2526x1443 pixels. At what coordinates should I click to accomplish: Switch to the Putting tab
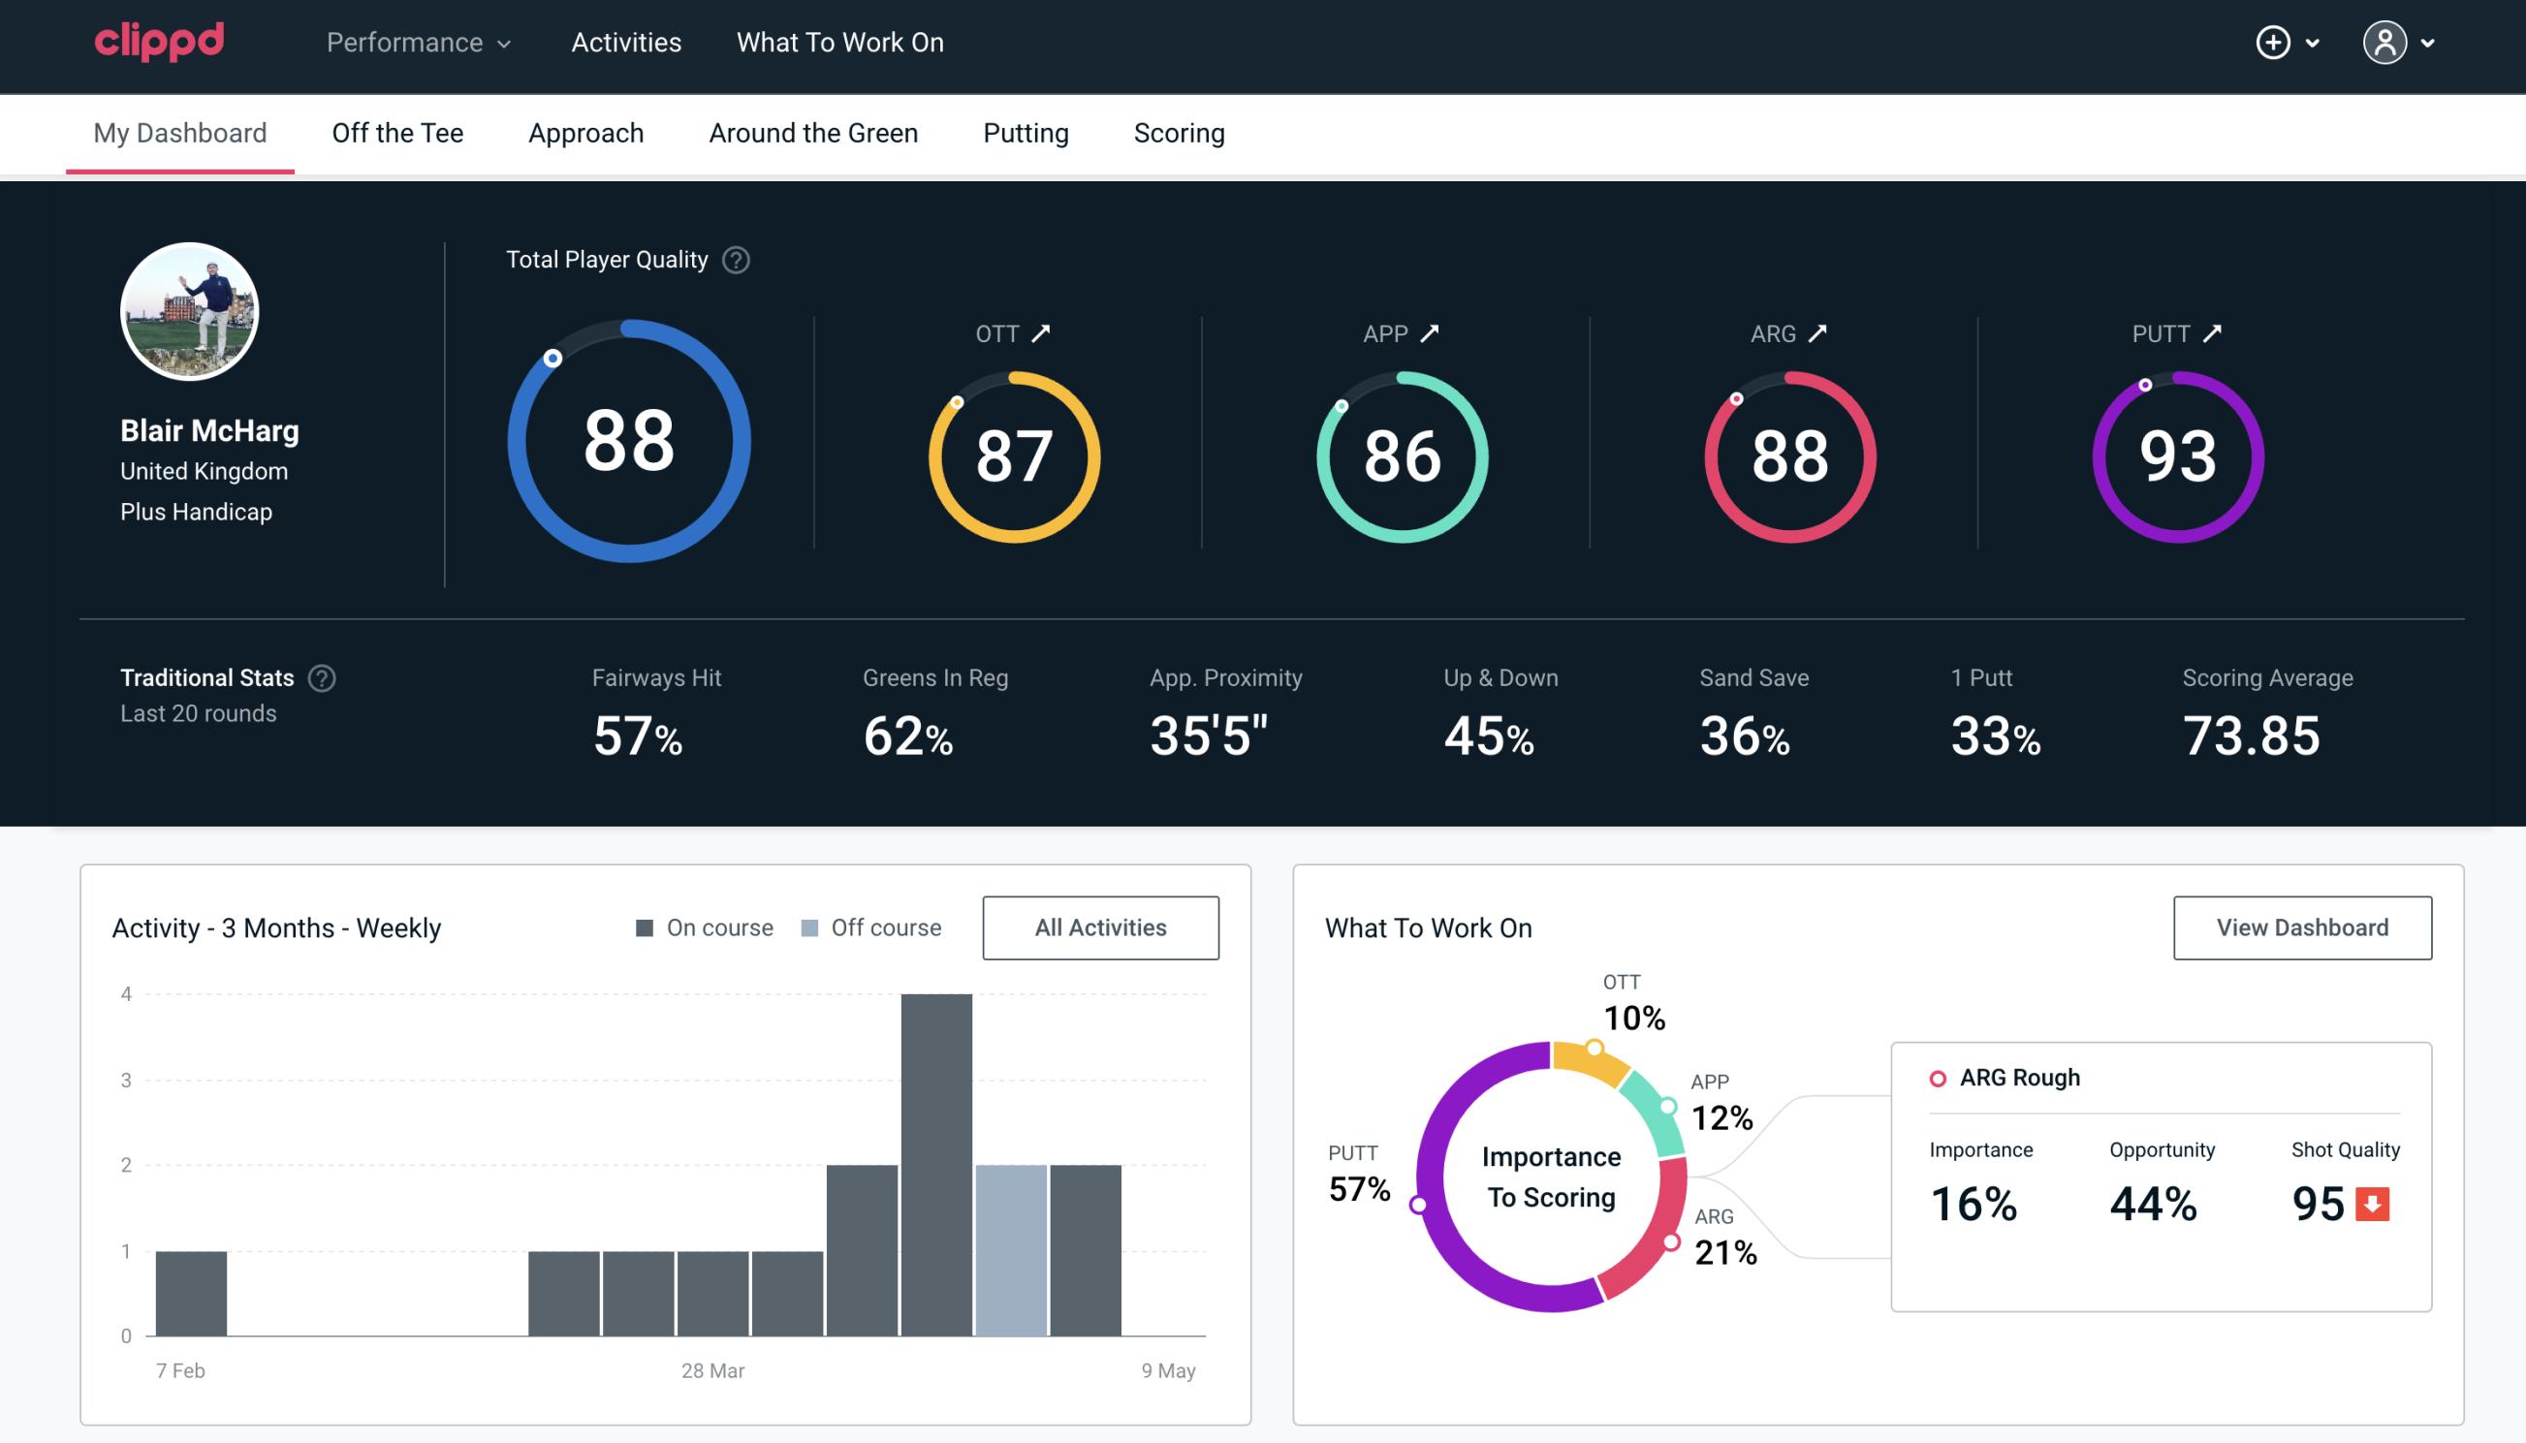(x=1026, y=132)
